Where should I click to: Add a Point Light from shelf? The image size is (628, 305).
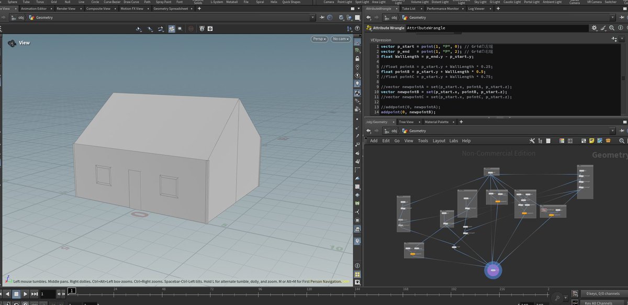coord(344,2)
